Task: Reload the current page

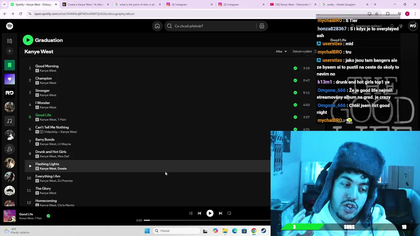Action: (20, 14)
